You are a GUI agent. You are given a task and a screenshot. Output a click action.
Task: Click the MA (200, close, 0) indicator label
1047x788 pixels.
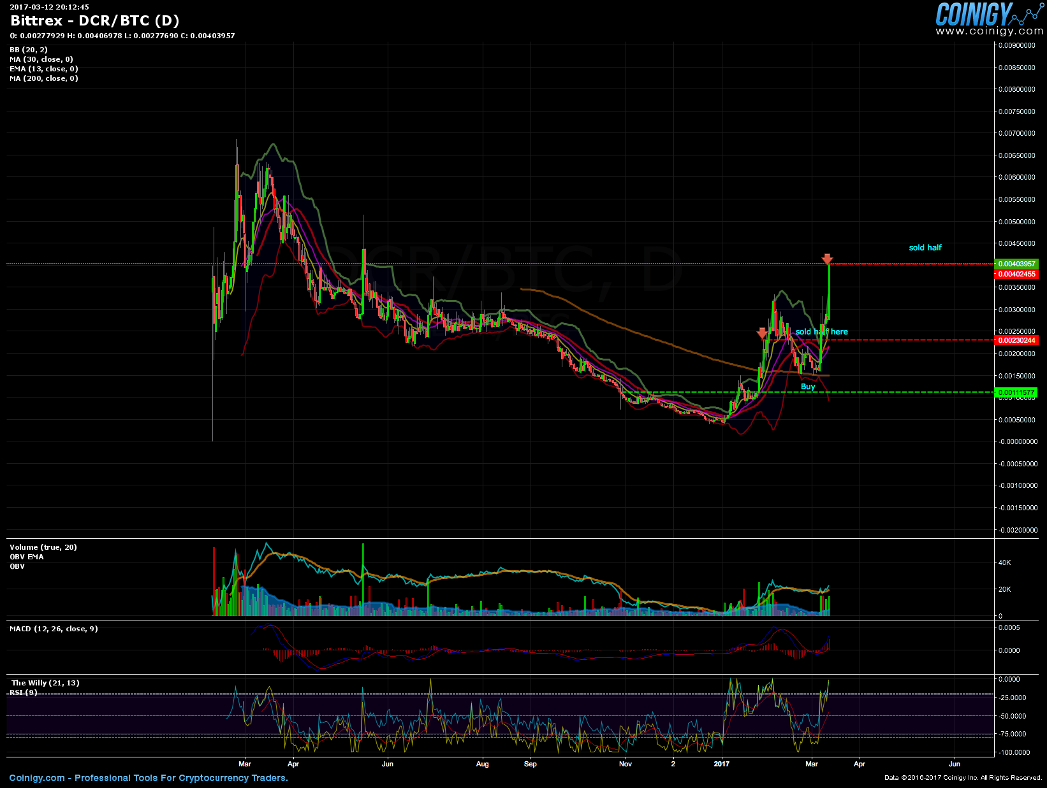click(x=44, y=78)
